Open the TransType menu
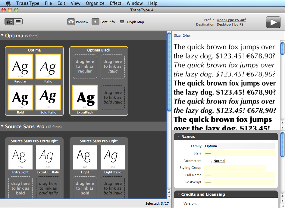The image size is (285, 208). [28, 3]
